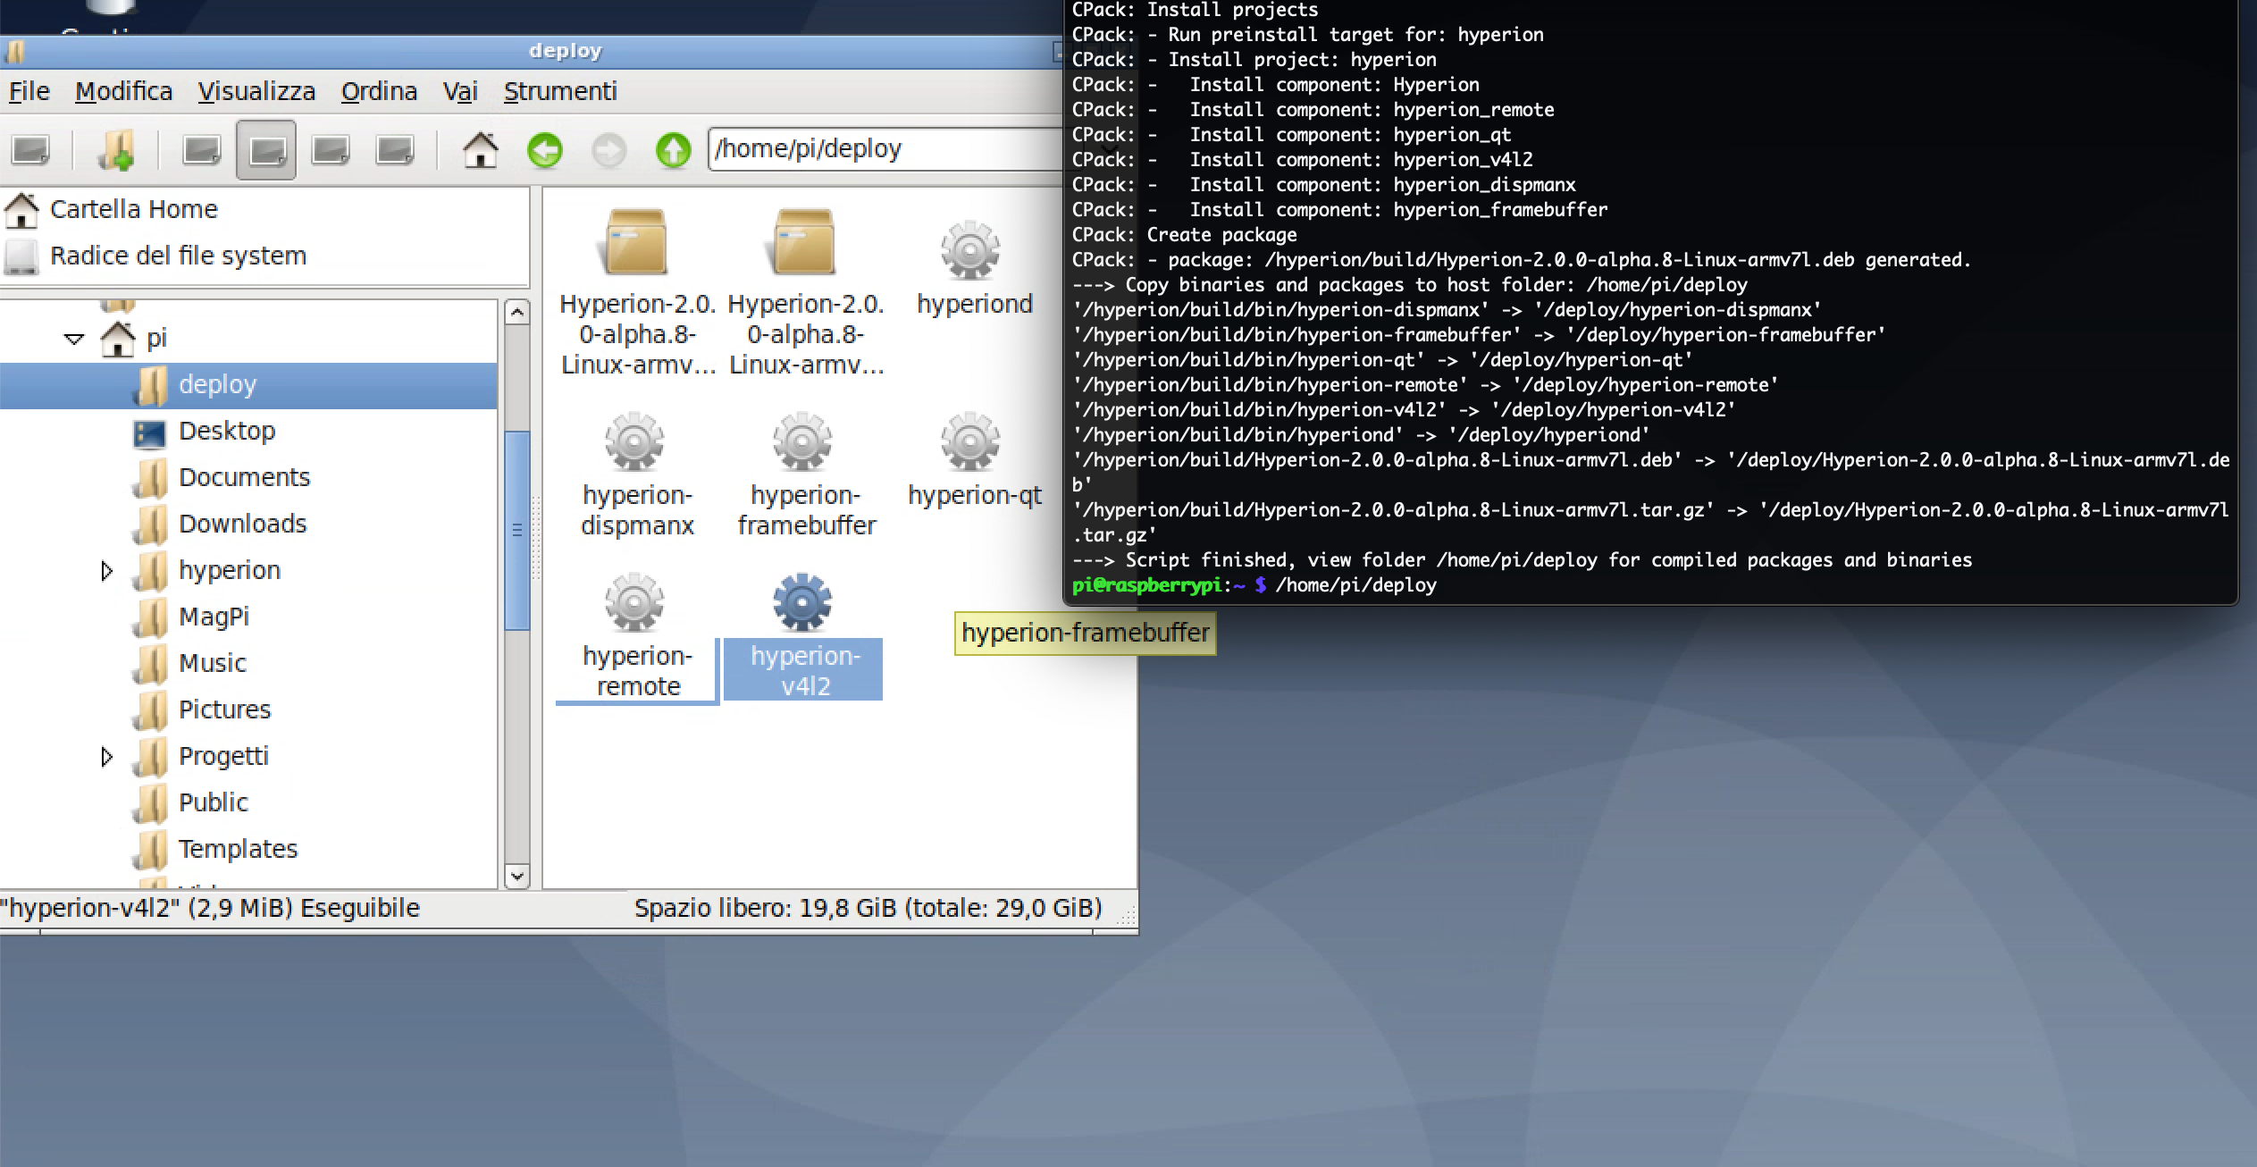
Task: Click the blue tree scrollbar thumb
Action: click(516, 531)
